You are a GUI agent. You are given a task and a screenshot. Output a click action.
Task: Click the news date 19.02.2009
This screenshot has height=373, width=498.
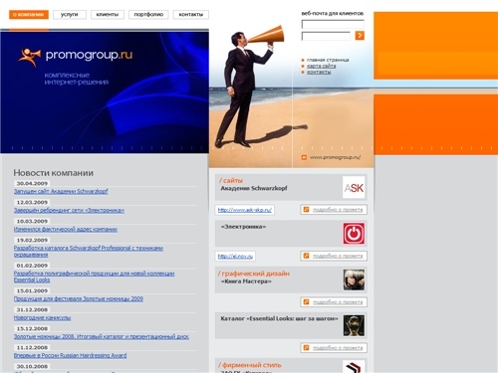coord(32,240)
